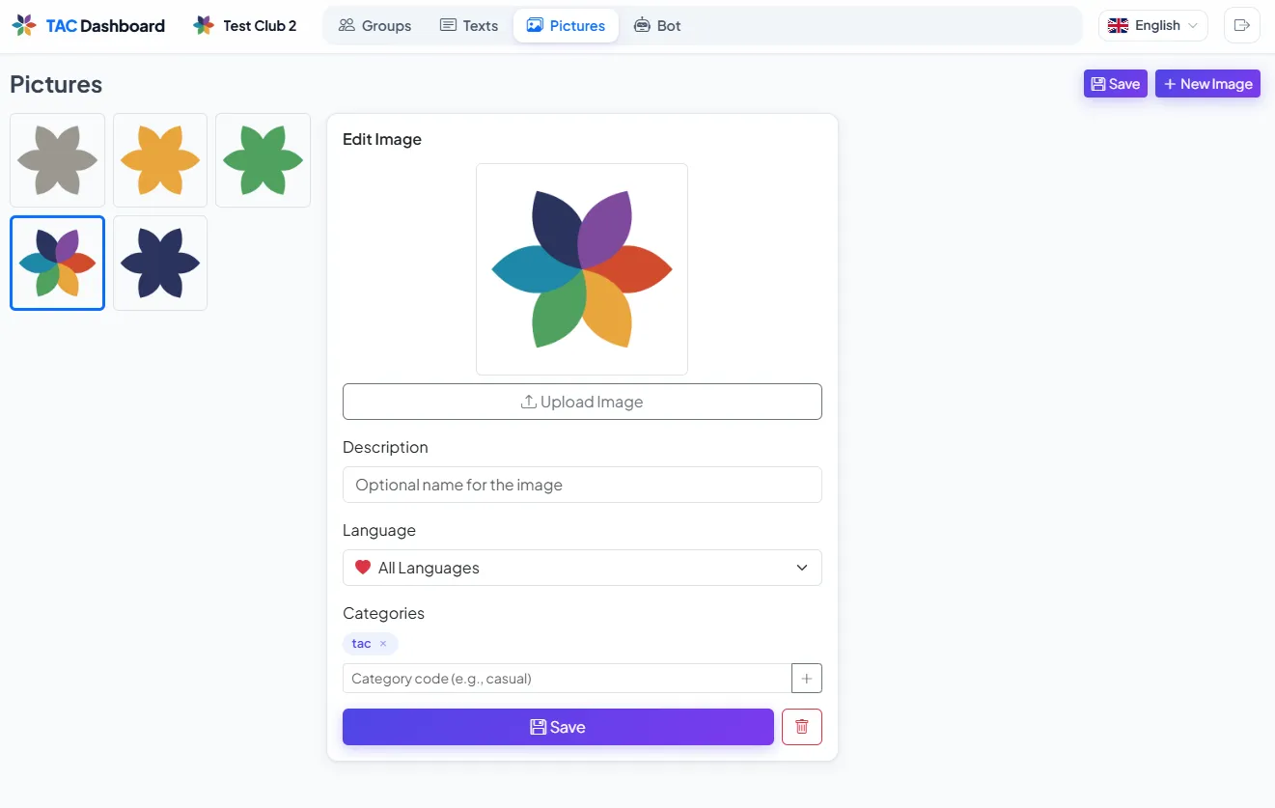Focus the Description input field
Screen dimensions: 1275x808
click(x=582, y=485)
